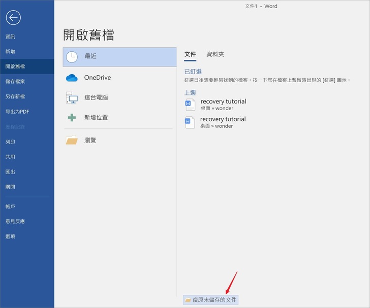This screenshot has height=308, width=370.
Task: Click the back arrow circle icon
Action: click(x=13, y=18)
